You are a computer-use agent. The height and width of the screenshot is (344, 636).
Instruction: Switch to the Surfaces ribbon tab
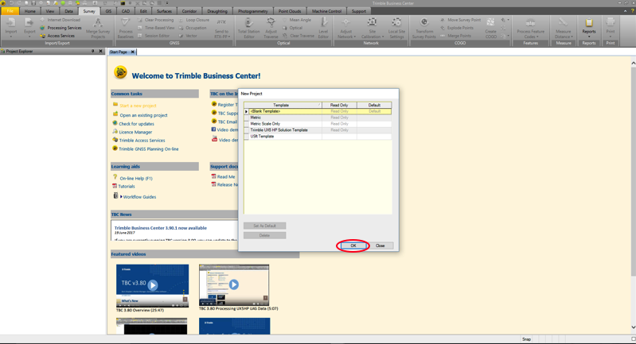point(164,11)
